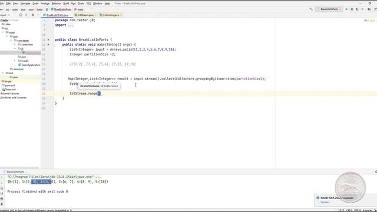Select TesterApplication in the project tree
This screenshot has width=377, height=212.
pos(29,65)
